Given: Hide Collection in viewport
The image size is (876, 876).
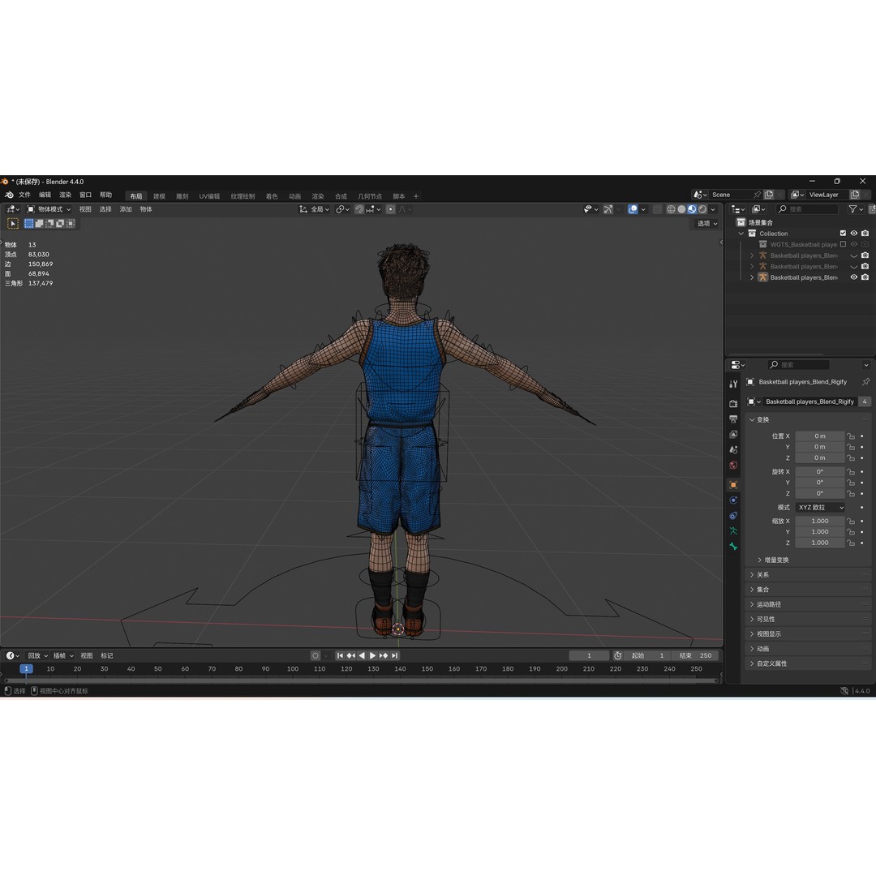Looking at the screenshot, I should click(x=853, y=234).
